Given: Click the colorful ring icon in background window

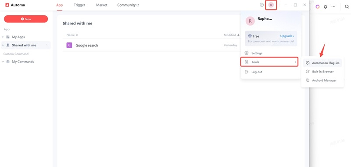Looking at the screenshot, I should 317,7.
